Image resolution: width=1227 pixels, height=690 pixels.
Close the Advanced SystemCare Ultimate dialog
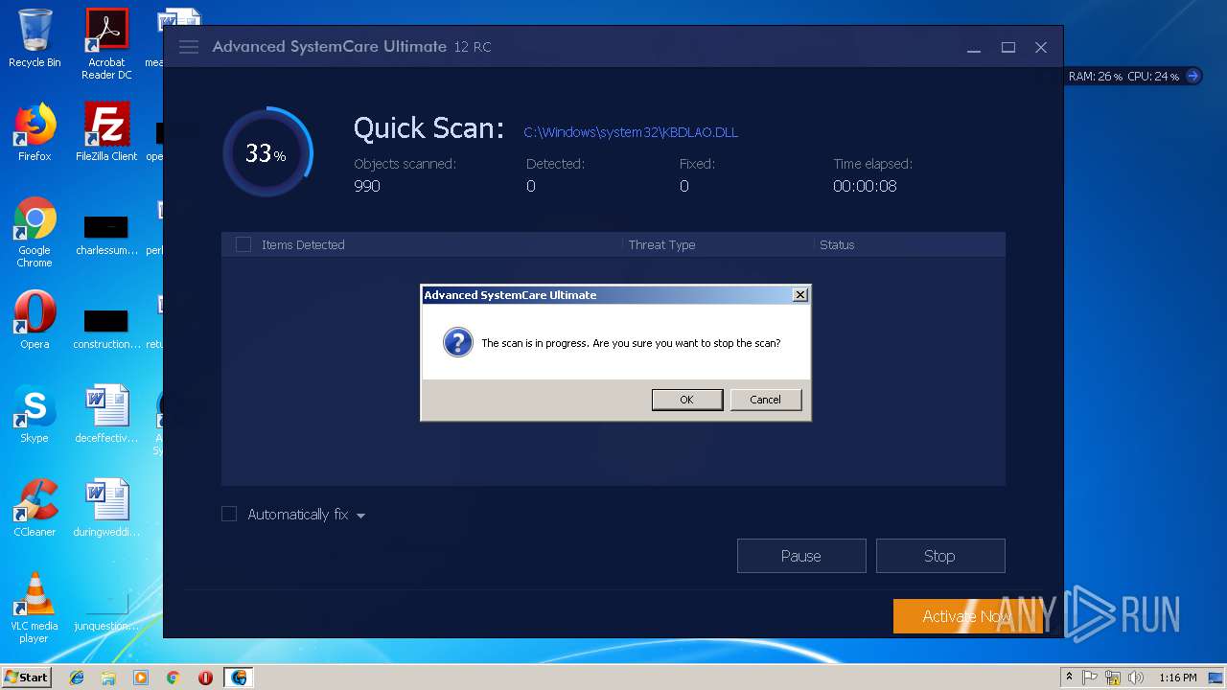click(800, 295)
